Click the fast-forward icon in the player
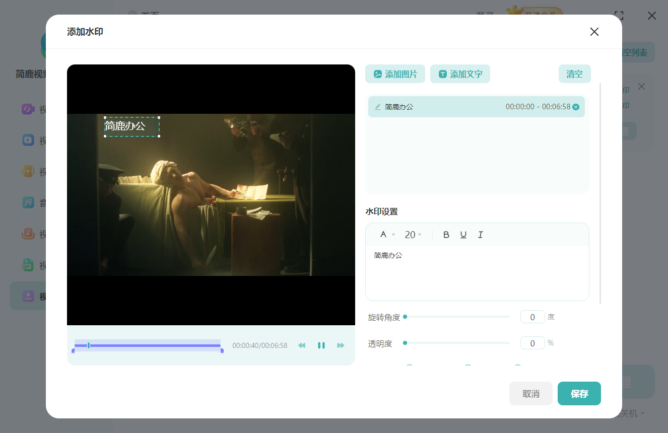This screenshot has width=668, height=433. [x=341, y=345]
